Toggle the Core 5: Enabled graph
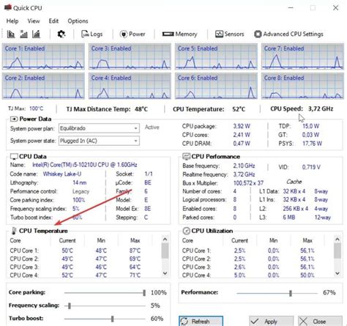The width and height of the screenshot is (347, 326). [216, 56]
